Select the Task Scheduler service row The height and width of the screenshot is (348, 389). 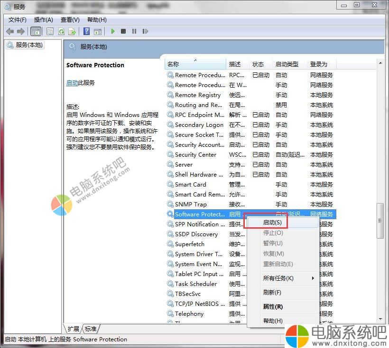coord(206,284)
